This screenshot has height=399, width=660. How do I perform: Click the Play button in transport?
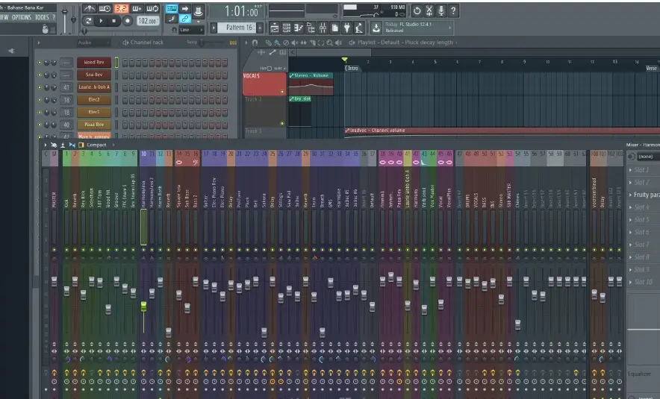(x=101, y=21)
